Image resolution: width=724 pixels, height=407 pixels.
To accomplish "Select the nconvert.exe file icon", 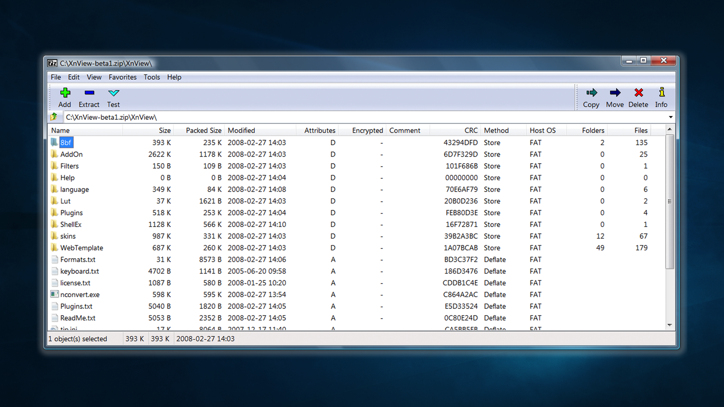I will tap(54, 294).
